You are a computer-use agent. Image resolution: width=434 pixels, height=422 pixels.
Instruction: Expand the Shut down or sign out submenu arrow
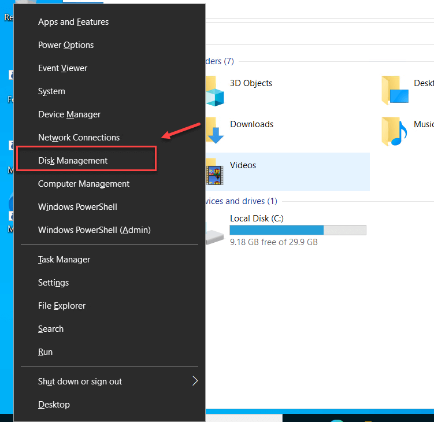[195, 381]
